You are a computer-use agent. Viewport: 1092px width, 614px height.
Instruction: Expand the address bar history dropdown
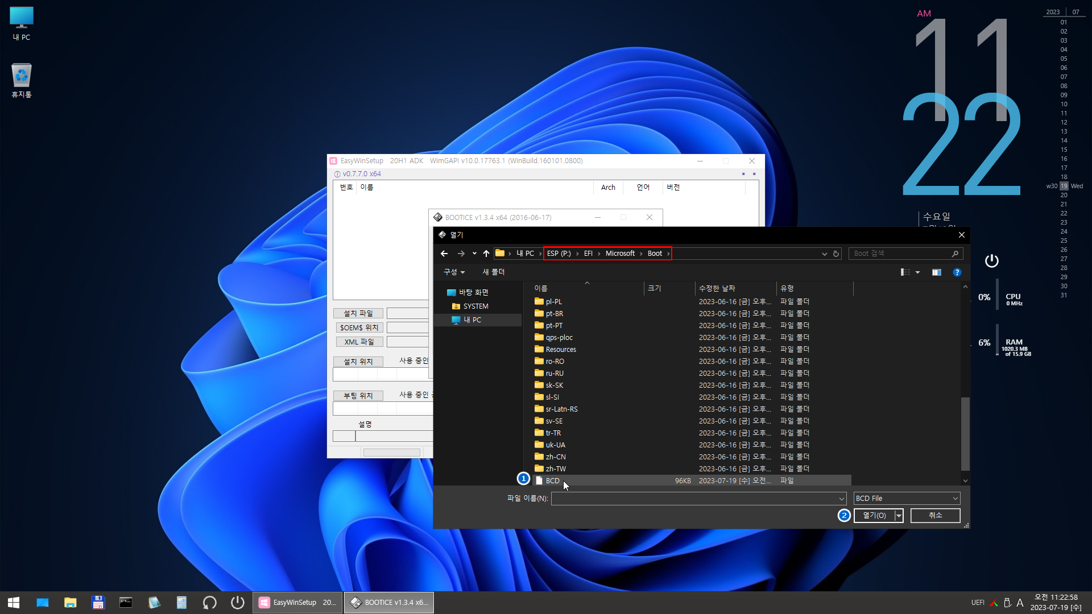click(824, 254)
